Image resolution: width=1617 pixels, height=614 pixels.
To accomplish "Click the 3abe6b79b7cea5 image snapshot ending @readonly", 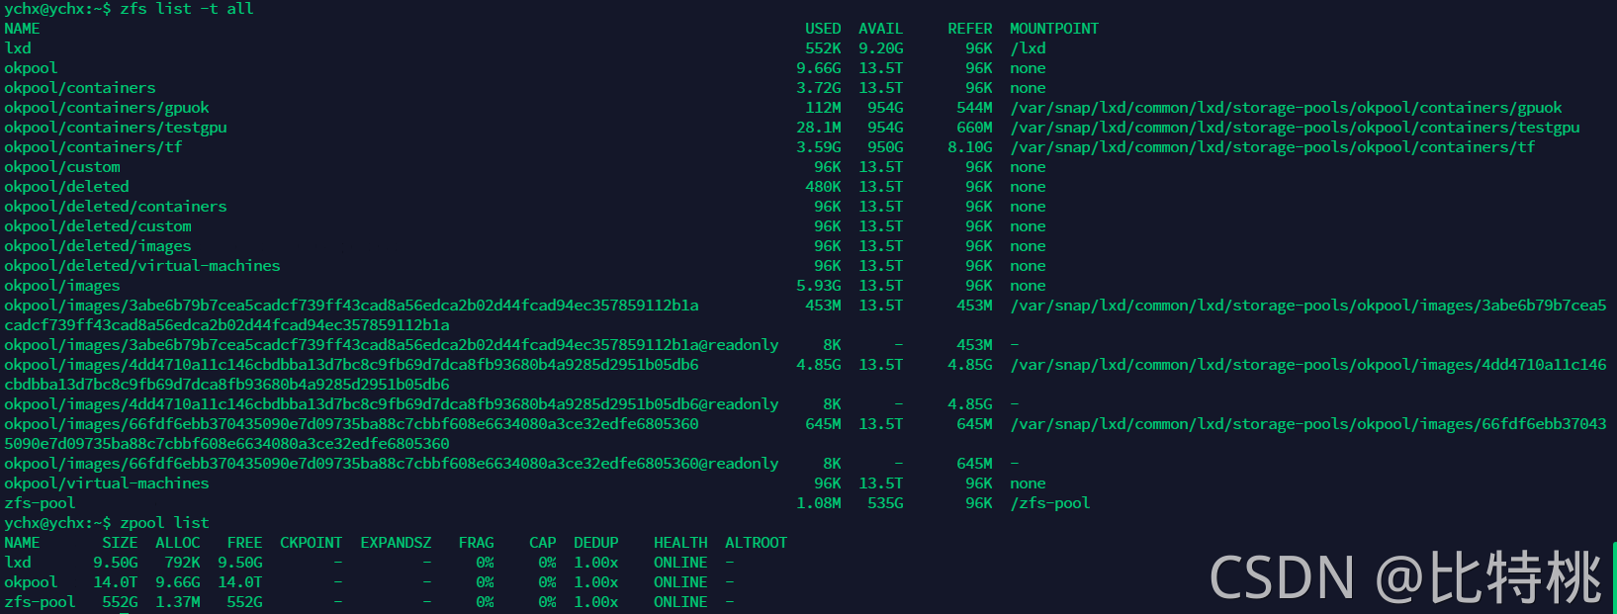I will 392,345.
